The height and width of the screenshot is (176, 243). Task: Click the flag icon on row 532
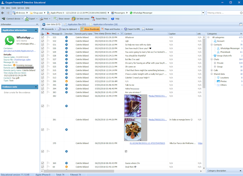[48, 41]
